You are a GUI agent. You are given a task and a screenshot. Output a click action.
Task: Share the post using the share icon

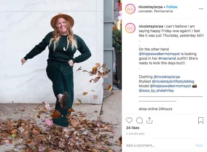click(149, 121)
